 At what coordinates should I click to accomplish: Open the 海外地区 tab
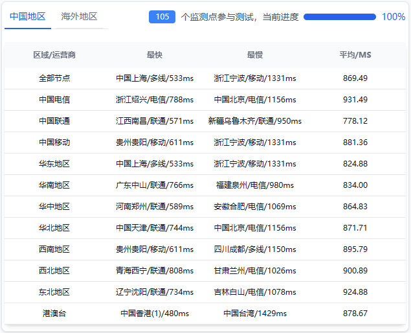pos(79,17)
